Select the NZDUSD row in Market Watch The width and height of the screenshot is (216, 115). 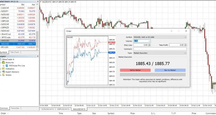[x=18, y=14]
